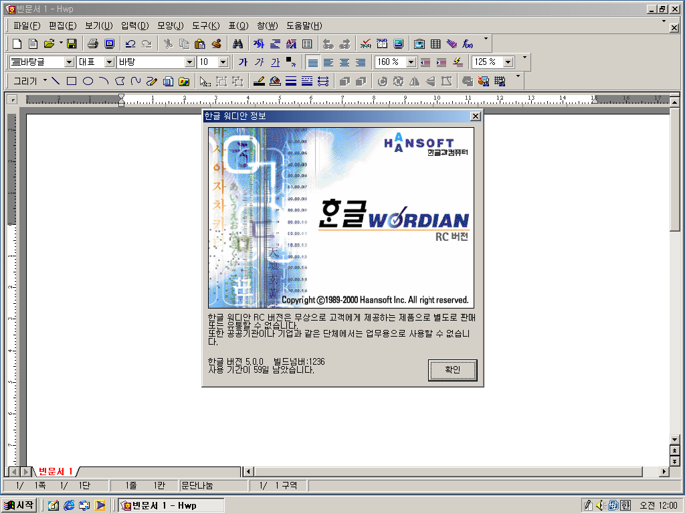Click the spell check icon
The width and height of the screenshot is (685, 514).
pos(365,44)
